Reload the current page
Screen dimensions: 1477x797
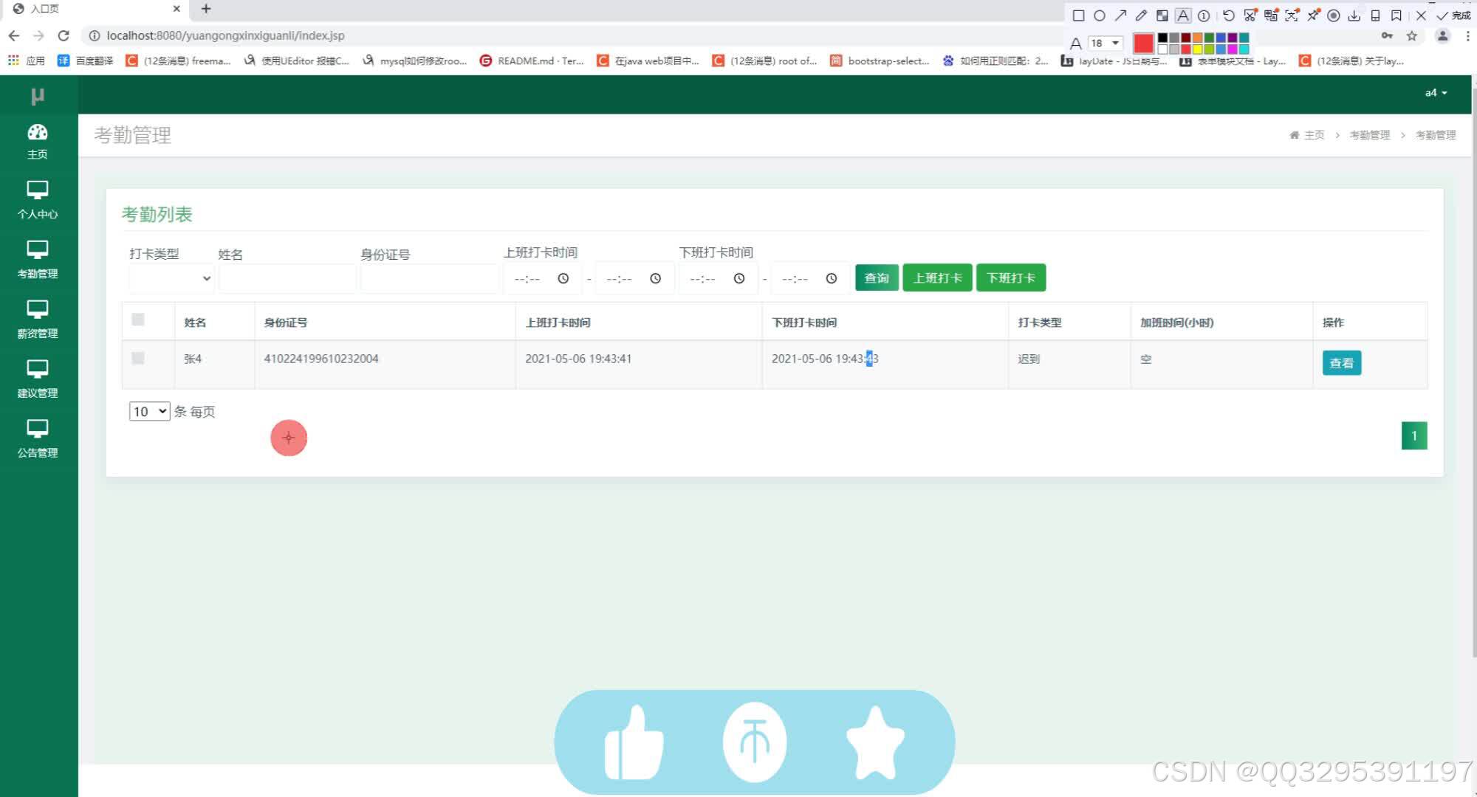(x=64, y=35)
